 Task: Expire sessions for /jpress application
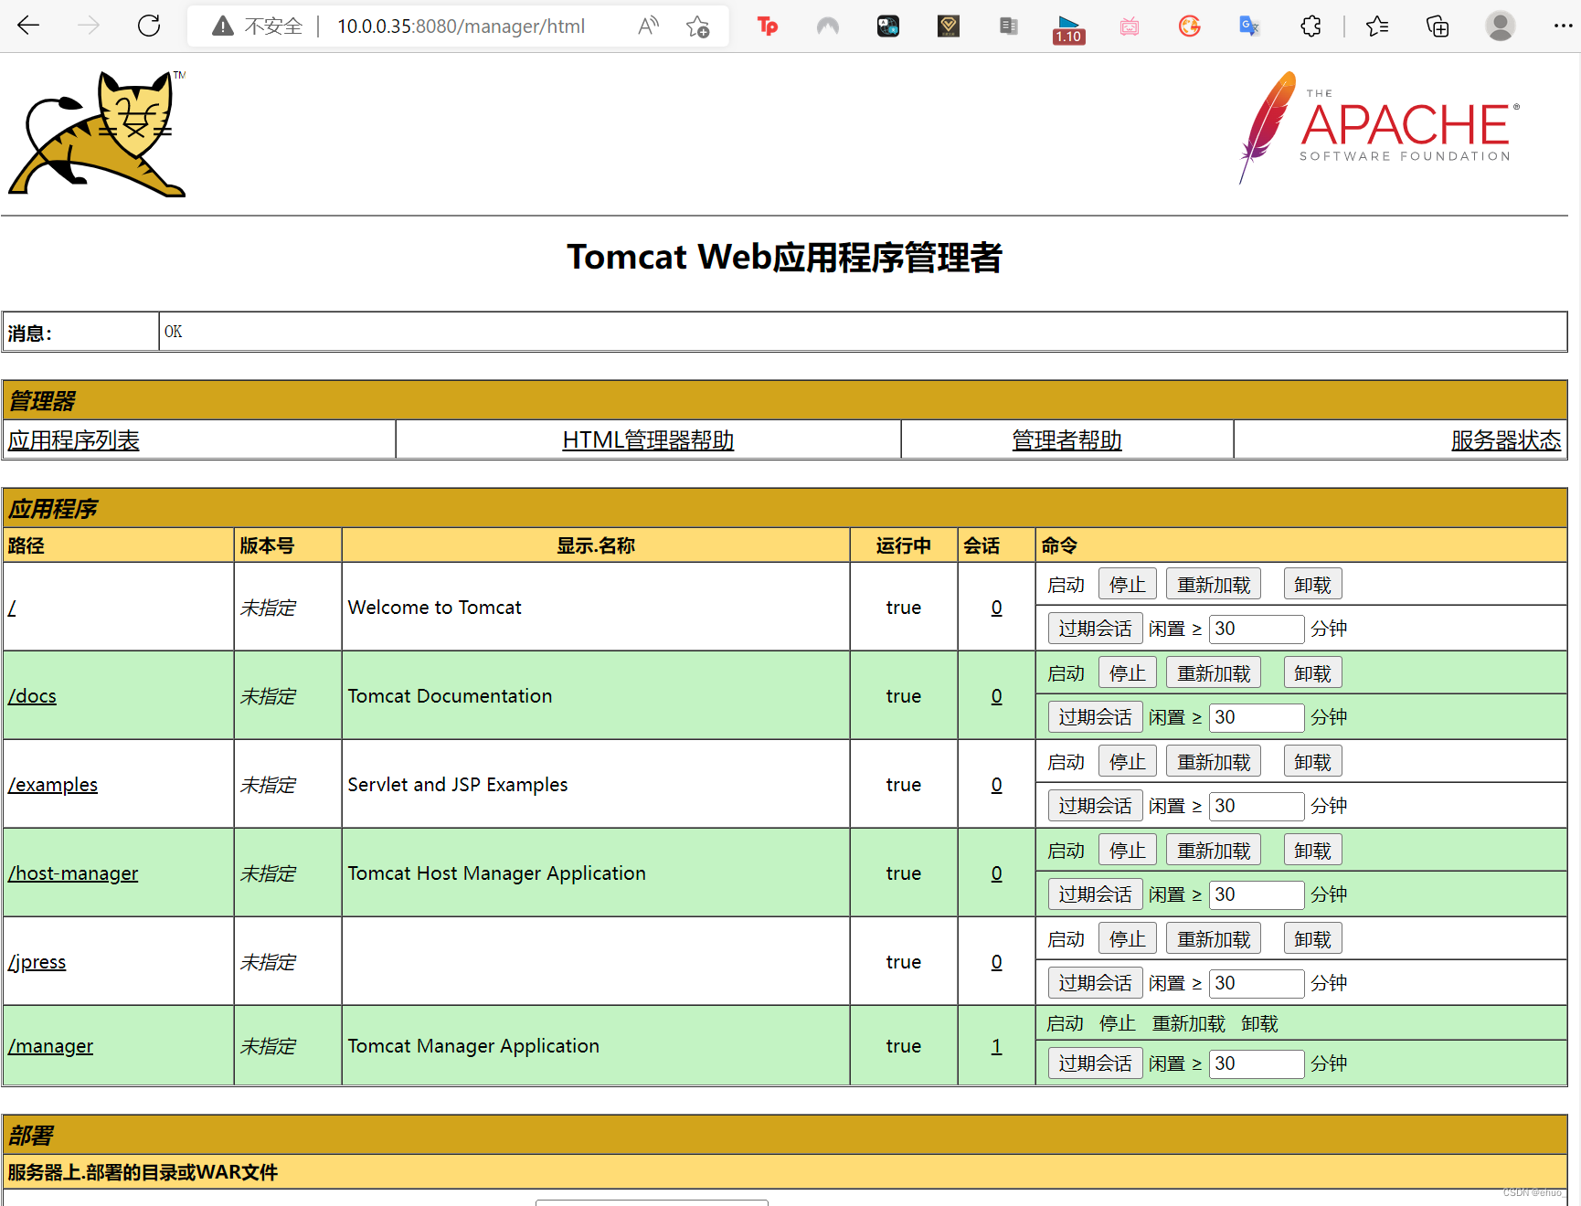[1094, 983]
